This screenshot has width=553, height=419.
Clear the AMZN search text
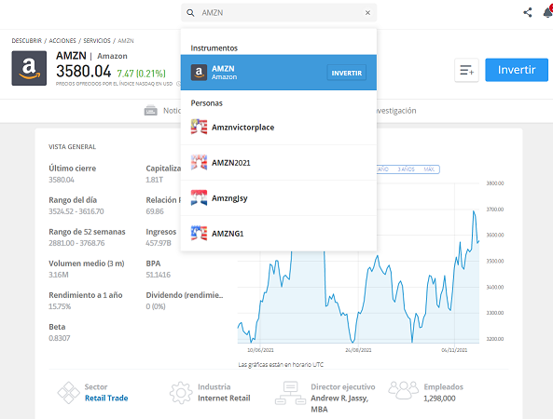coord(367,13)
